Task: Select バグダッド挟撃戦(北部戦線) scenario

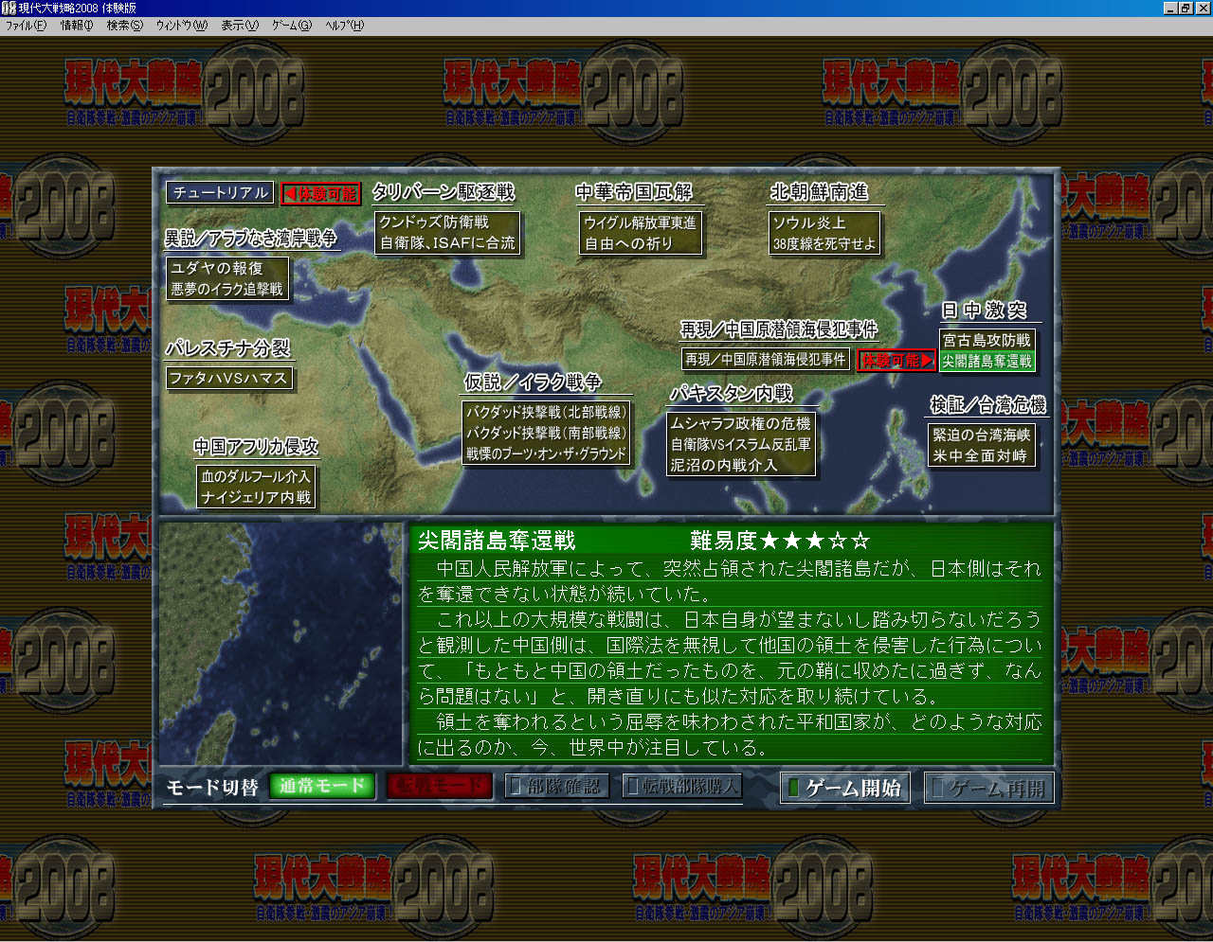Action: pos(546,413)
